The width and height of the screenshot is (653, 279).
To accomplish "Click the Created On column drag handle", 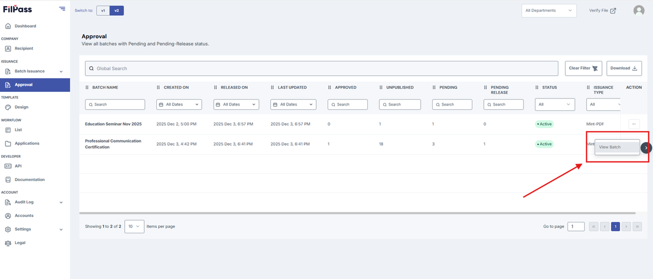I will (x=158, y=88).
